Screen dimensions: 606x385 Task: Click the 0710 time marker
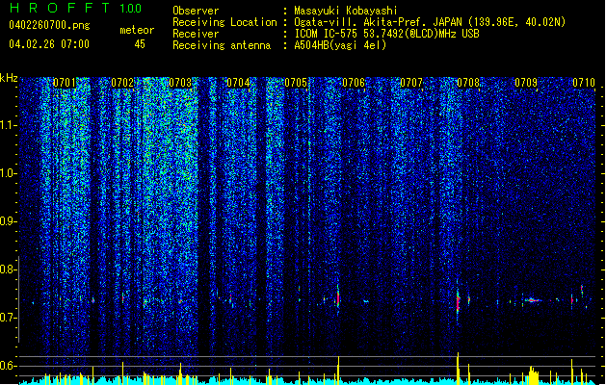(584, 83)
